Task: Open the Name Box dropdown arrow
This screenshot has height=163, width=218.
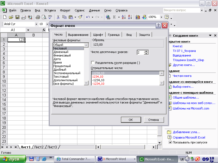Action: pos(28,30)
